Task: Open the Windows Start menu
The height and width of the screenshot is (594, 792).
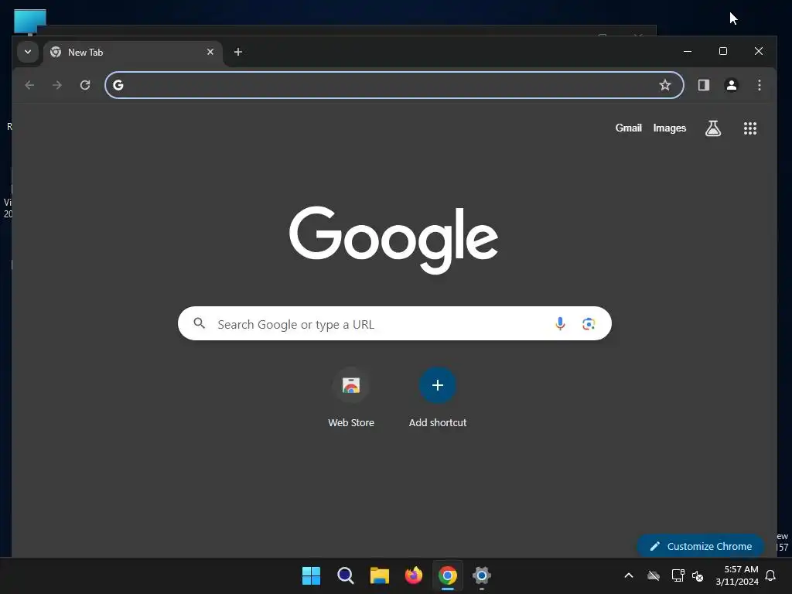Action: [311, 575]
